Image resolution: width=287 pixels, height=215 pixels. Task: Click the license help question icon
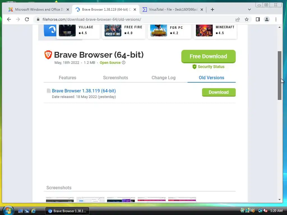pyautogui.click(x=124, y=62)
